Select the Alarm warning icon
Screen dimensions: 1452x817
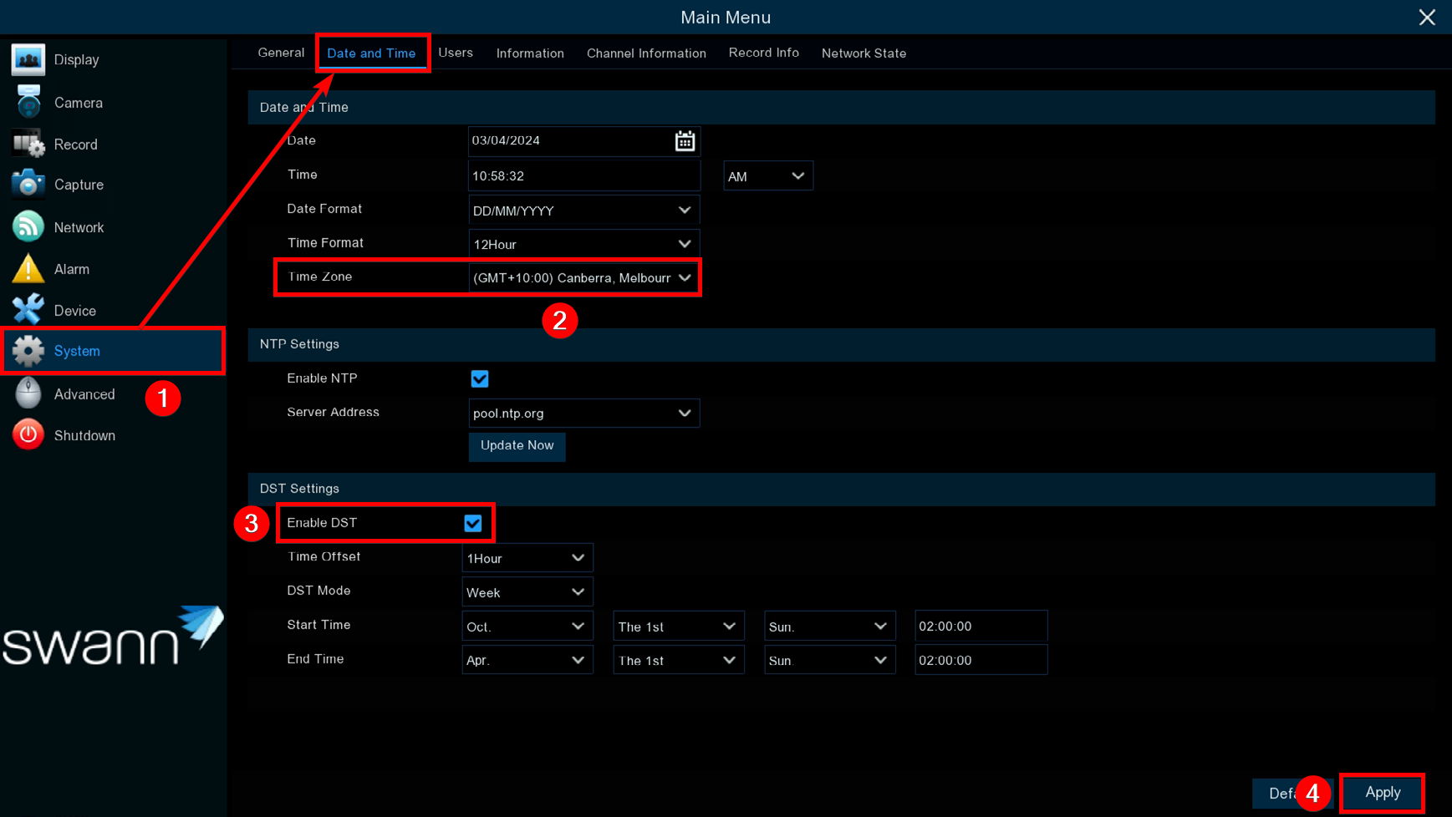pos(28,269)
